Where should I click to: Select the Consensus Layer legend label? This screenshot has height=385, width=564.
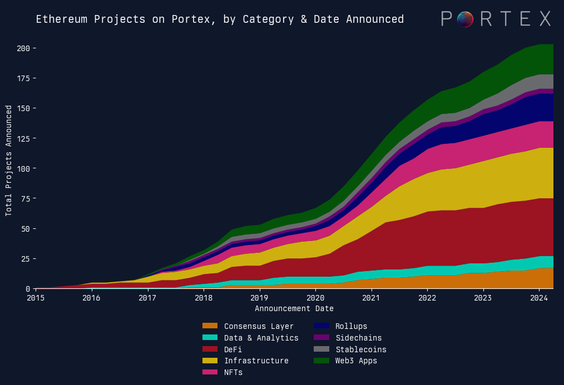click(259, 326)
